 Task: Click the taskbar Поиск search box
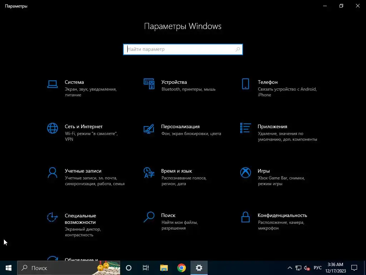(x=69, y=268)
